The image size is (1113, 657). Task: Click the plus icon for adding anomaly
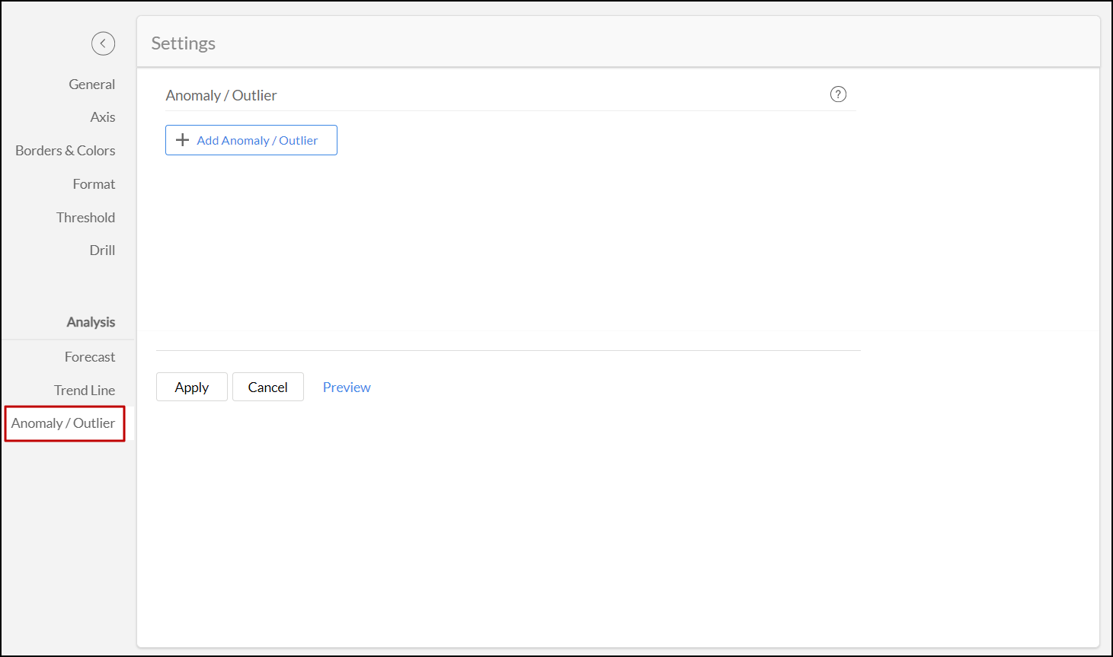[x=183, y=140]
